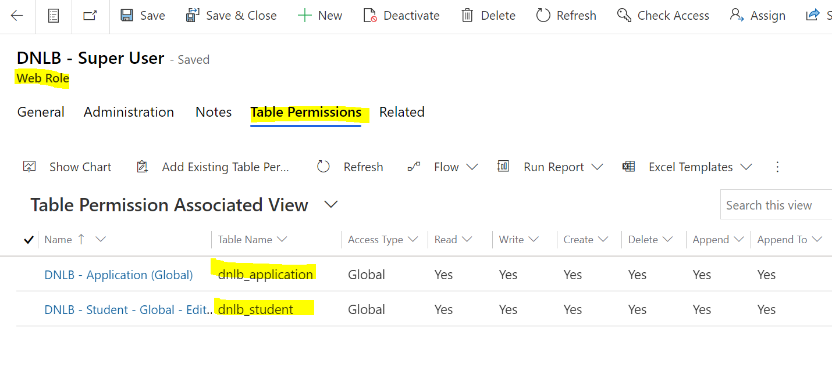Click the Search this view field

point(774,205)
